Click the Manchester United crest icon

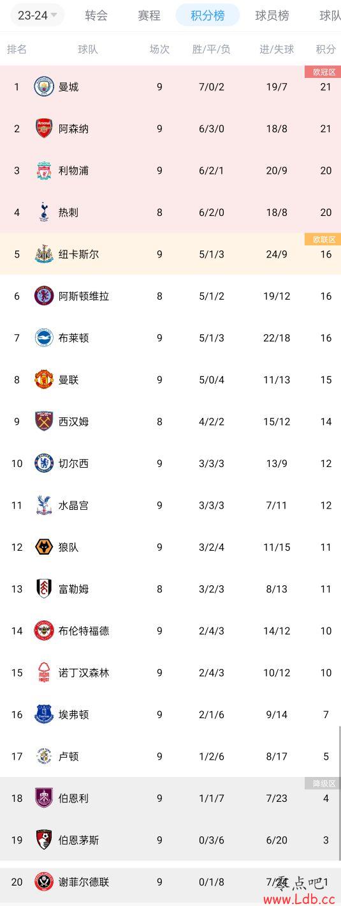44,380
